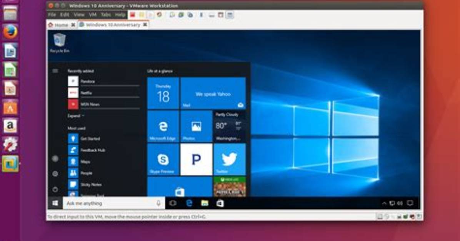
Task: Open Ubuntu Software from the dock
Action: [10, 107]
